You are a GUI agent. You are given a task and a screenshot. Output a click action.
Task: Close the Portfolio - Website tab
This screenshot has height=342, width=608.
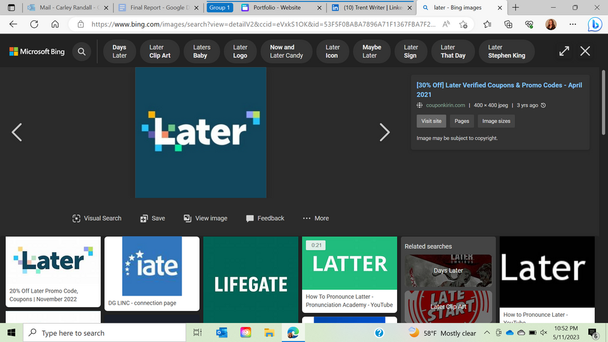click(x=319, y=8)
